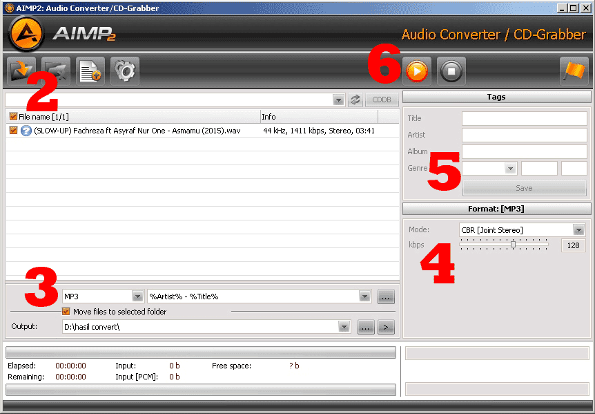Click the question mark icon on the wav file
The height and width of the screenshot is (414, 595).
pyautogui.click(x=26, y=131)
